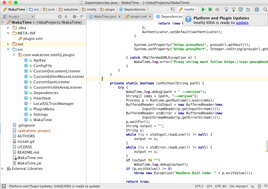Click Collapse All icon in Project panel
Screen dimensions: 268x189
[x=66, y=17]
